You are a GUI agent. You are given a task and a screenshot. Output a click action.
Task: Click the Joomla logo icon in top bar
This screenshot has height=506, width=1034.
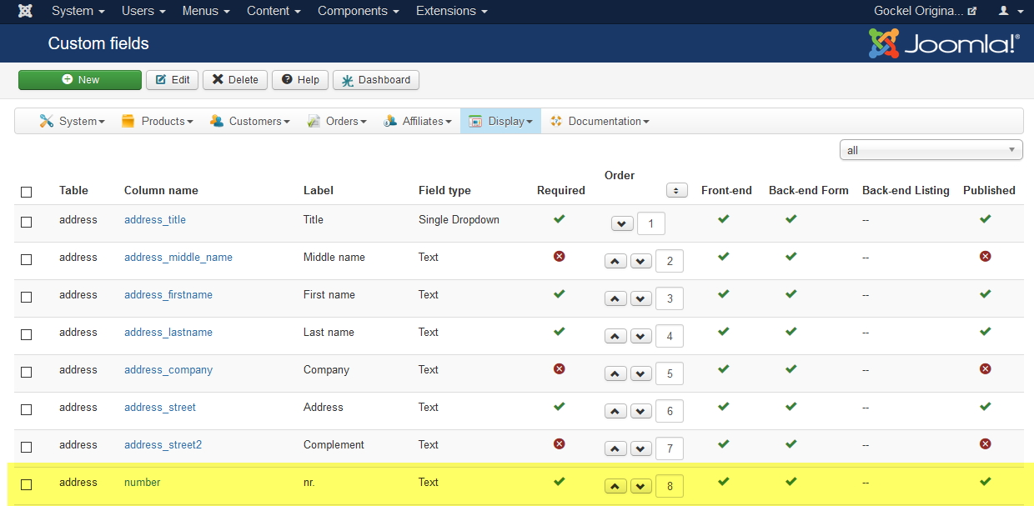26,11
